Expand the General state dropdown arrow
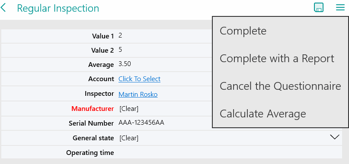Viewport: 349px width, 164px height. (x=335, y=137)
